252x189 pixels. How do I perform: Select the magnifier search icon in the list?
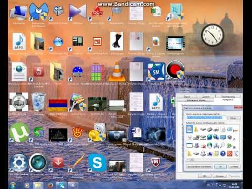(223, 145)
